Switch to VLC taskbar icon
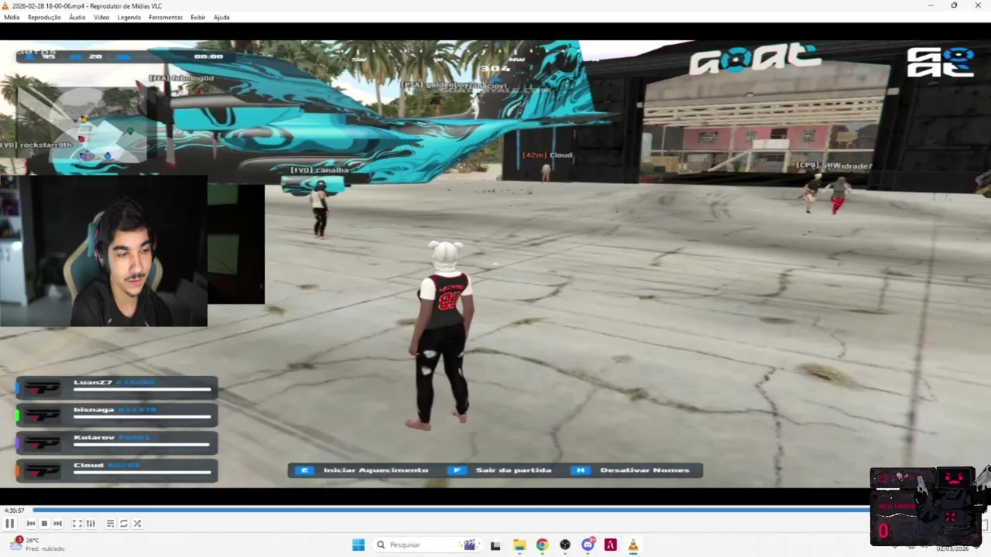991x557 pixels. tap(633, 545)
